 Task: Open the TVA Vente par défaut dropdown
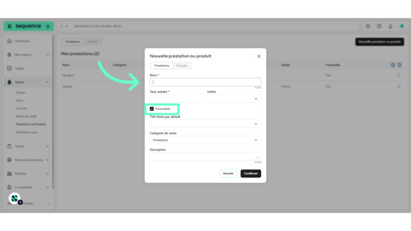pyautogui.click(x=205, y=124)
